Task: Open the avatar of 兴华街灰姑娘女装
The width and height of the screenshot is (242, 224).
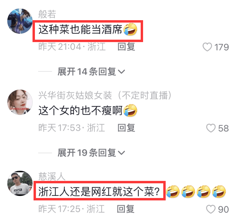Action: [x=20, y=102]
